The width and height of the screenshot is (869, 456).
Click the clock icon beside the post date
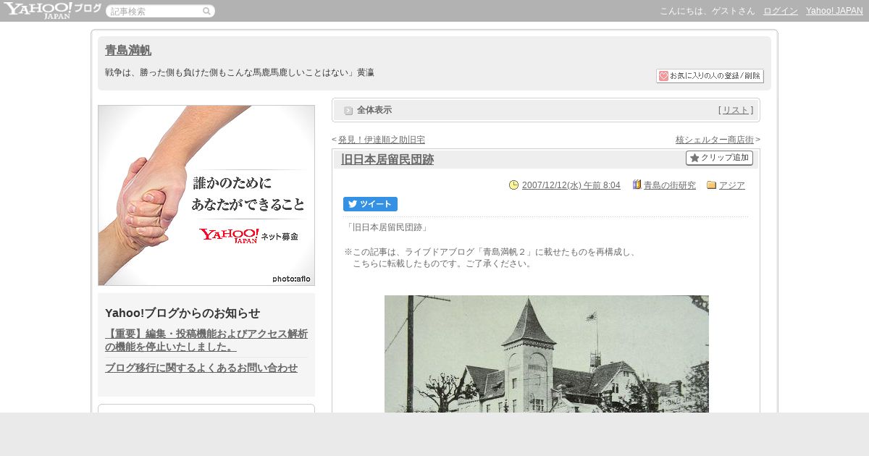click(514, 185)
